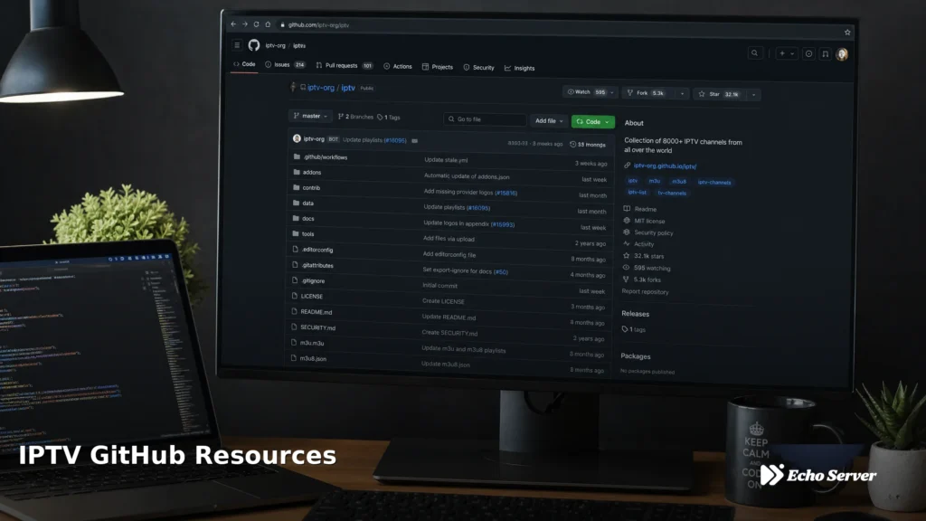Click the Watch button
Screen dimensions: 926x521
[x=586, y=92]
